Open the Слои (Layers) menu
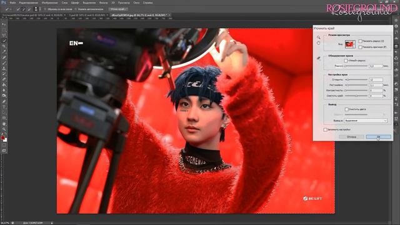400x225 pixels. (x=64, y=2)
